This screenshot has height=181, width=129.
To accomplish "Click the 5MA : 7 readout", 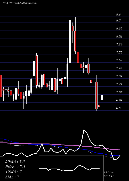I will click(x=12, y=177).
